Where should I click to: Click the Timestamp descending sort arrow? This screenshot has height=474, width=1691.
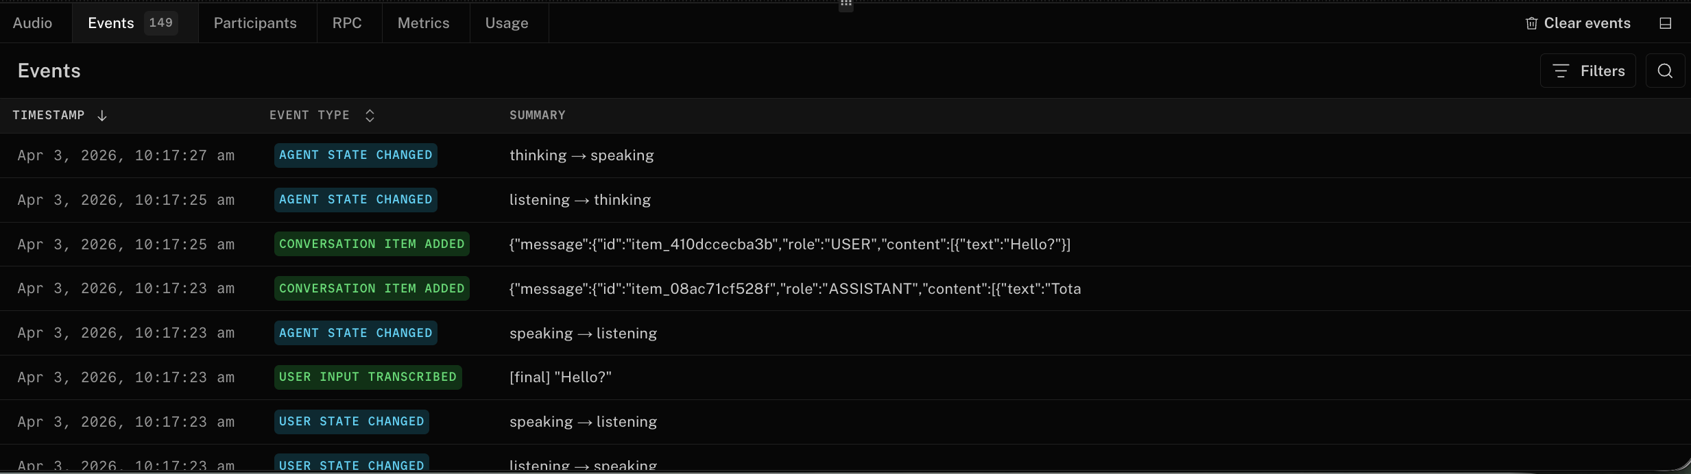(x=102, y=116)
